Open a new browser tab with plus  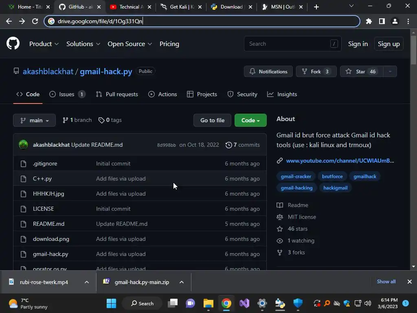[316, 7]
